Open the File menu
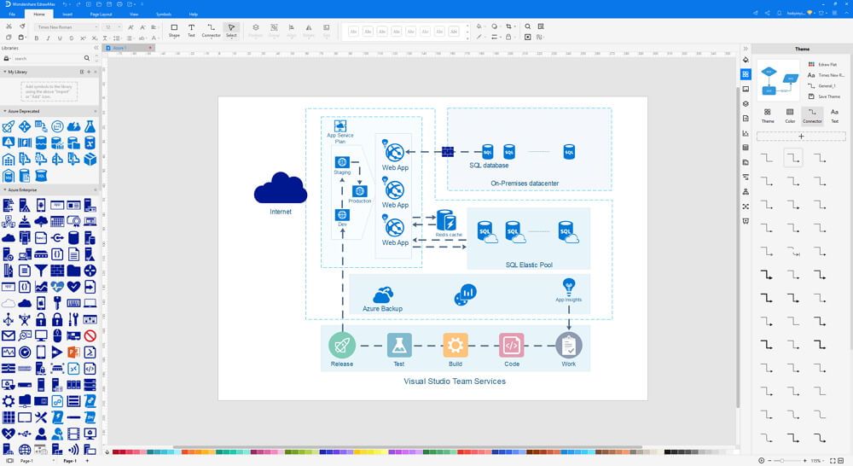 (12, 15)
